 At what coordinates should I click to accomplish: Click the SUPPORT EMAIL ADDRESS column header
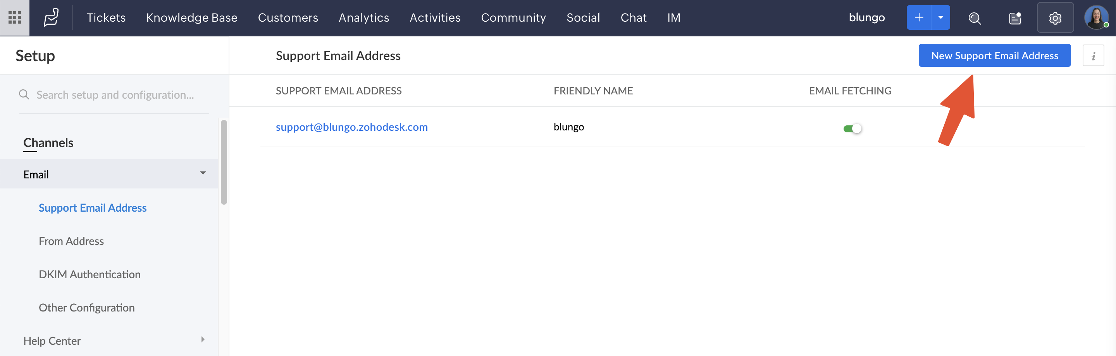pos(339,91)
